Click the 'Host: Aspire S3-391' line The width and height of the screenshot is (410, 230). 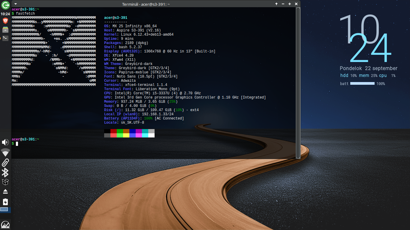(x=132, y=30)
